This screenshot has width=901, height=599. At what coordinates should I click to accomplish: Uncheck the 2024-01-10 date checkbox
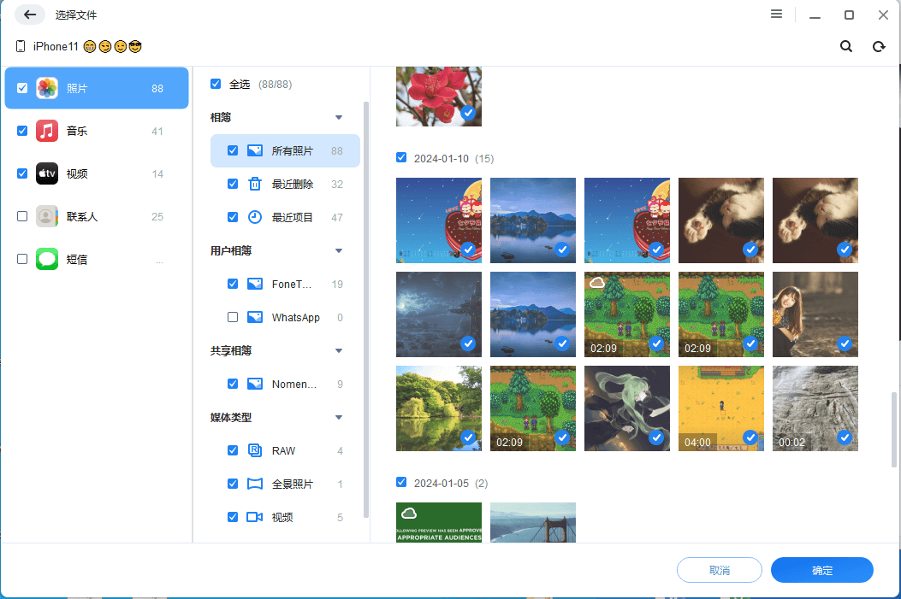[401, 157]
